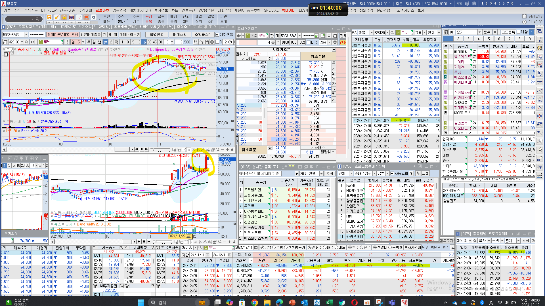The width and height of the screenshot is (545, 306).
Task: Click the broom clear-screen icon in top toolbar
Action: point(57,18)
